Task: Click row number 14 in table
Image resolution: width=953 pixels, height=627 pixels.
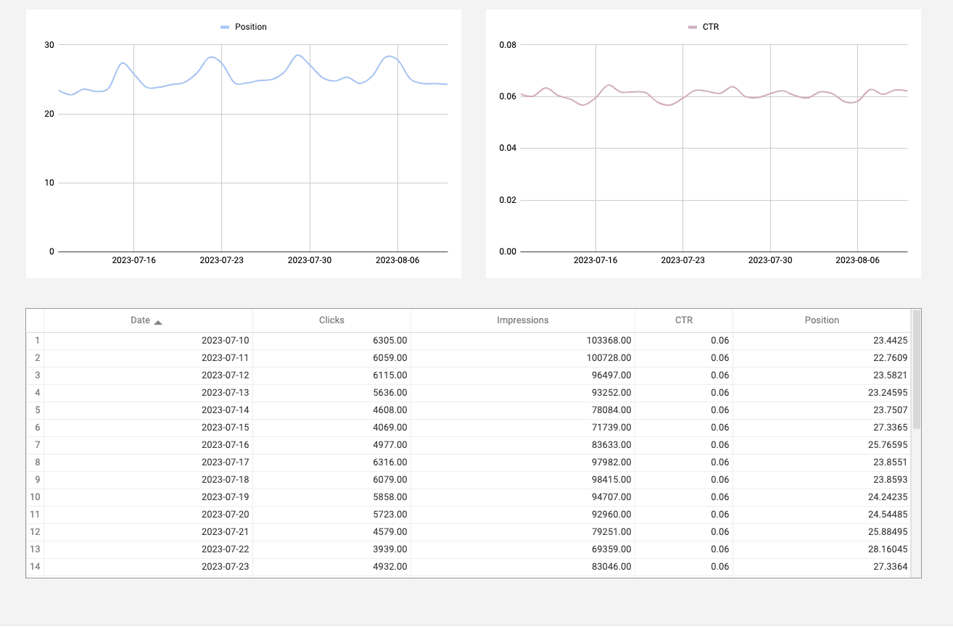Action: [35, 566]
